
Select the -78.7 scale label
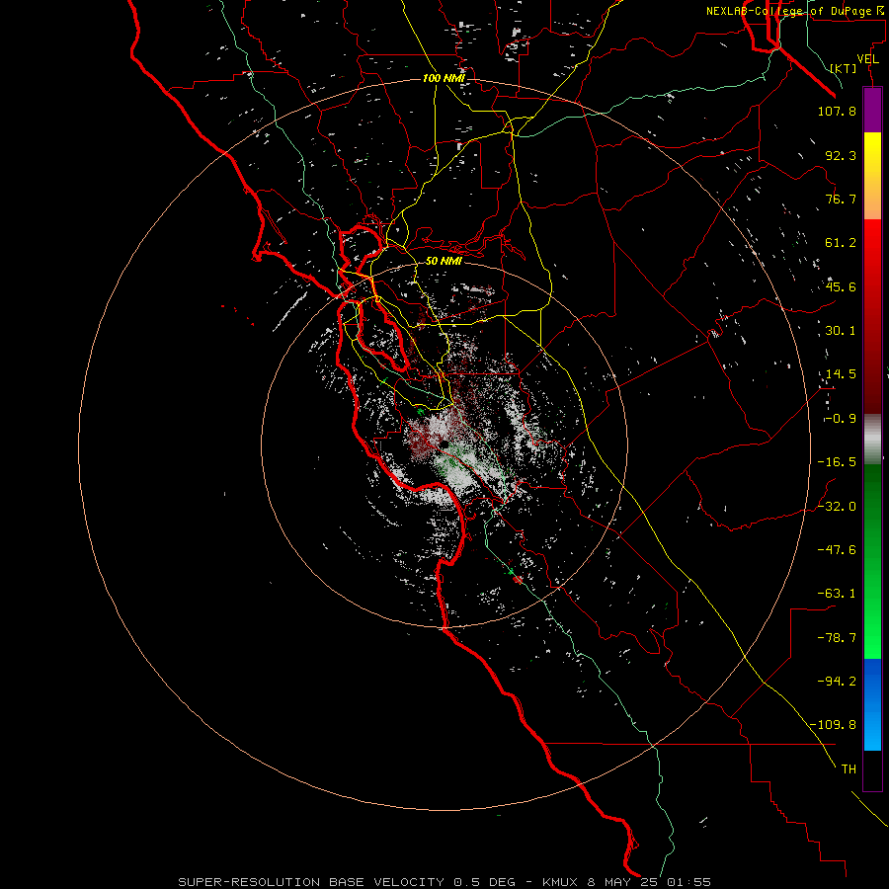click(837, 638)
